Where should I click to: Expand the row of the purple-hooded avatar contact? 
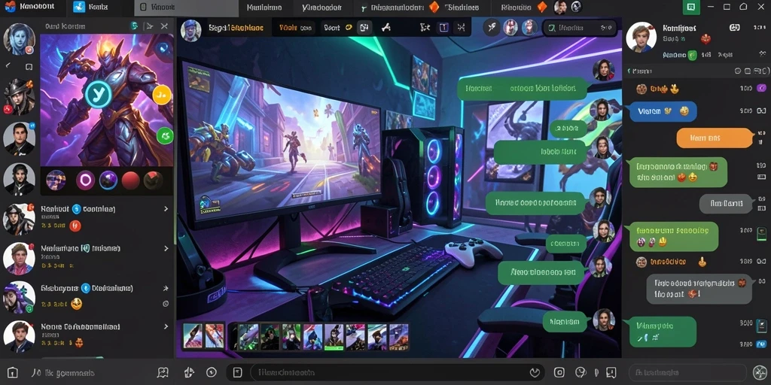(x=166, y=288)
